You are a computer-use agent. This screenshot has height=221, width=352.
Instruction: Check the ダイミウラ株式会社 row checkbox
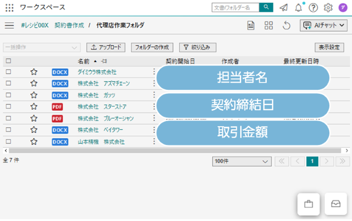click(x=8, y=72)
